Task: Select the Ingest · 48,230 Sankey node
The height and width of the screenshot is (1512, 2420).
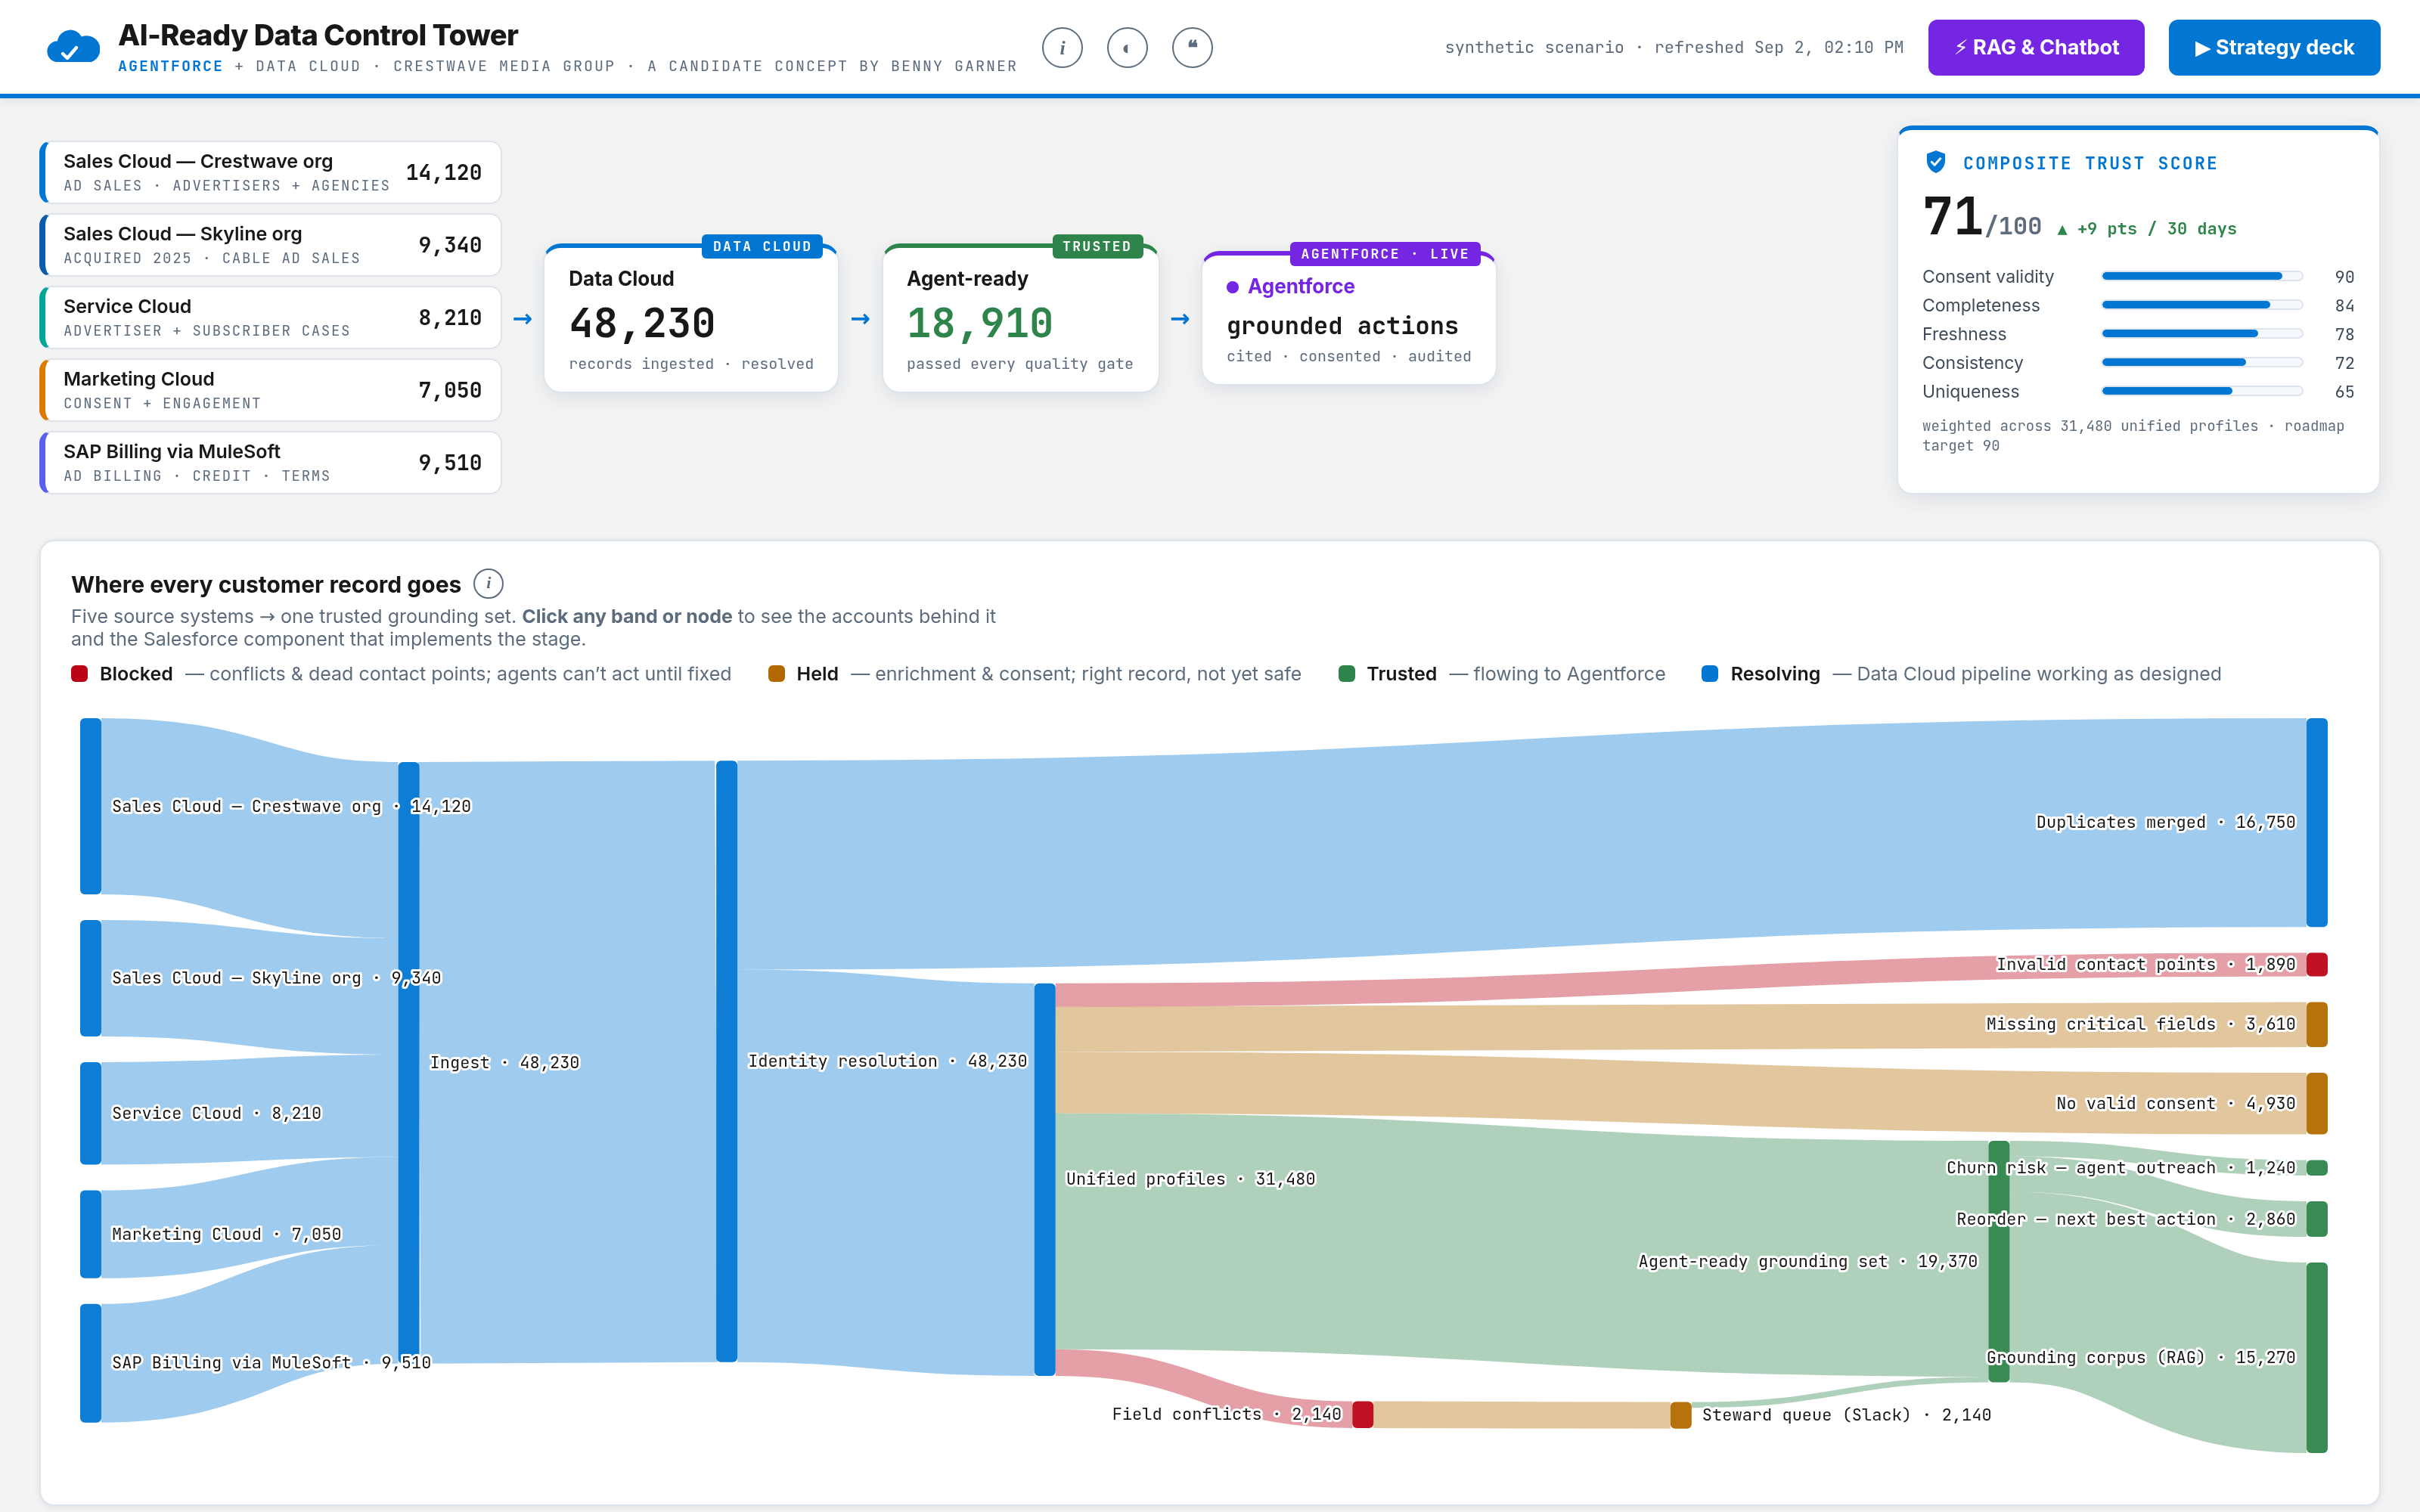Action: tap(409, 1062)
